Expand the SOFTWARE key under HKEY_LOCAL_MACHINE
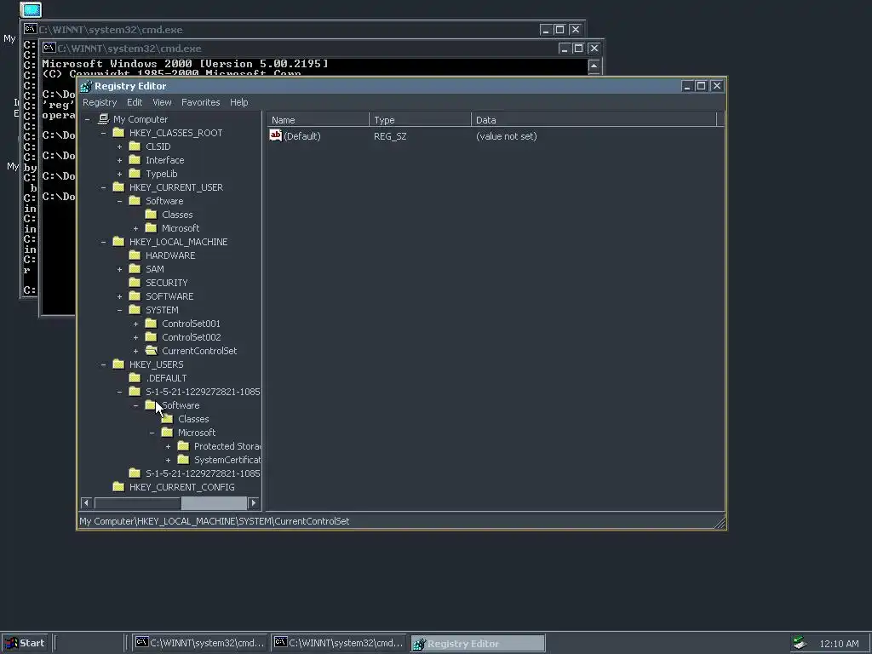872x654 pixels. click(x=119, y=296)
